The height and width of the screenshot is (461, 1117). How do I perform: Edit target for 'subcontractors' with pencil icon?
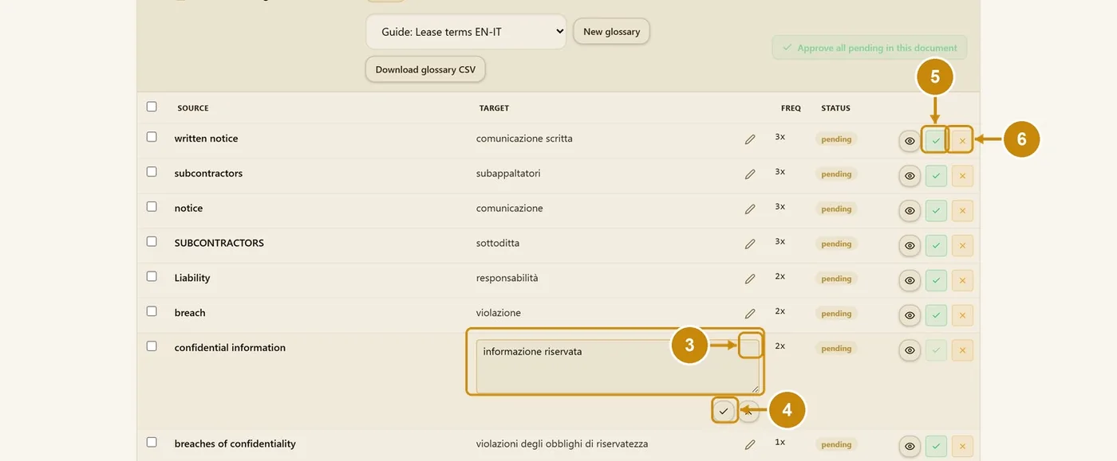coord(750,174)
